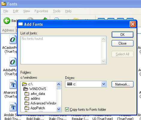Click the c:\windows path text
Viewport: 141px width, 120px height.
pos(29,78)
